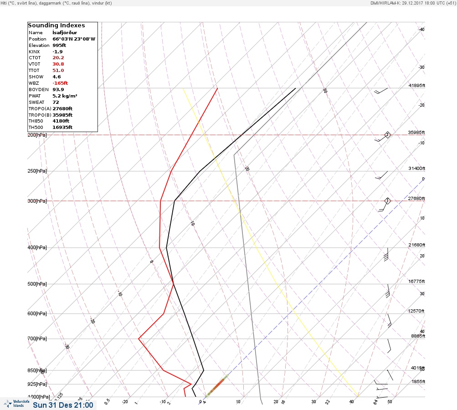This screenshot has width=457, height=410.
Task: Click the "12570ft" height label
Action: coord(416,311)
